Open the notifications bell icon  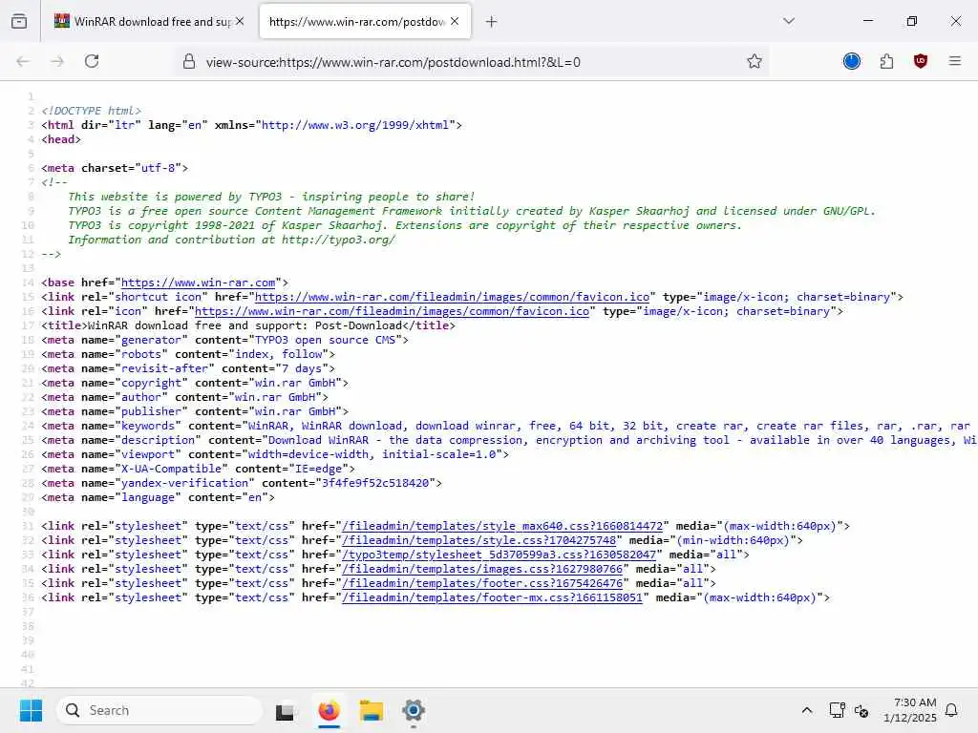click(952, 710)
